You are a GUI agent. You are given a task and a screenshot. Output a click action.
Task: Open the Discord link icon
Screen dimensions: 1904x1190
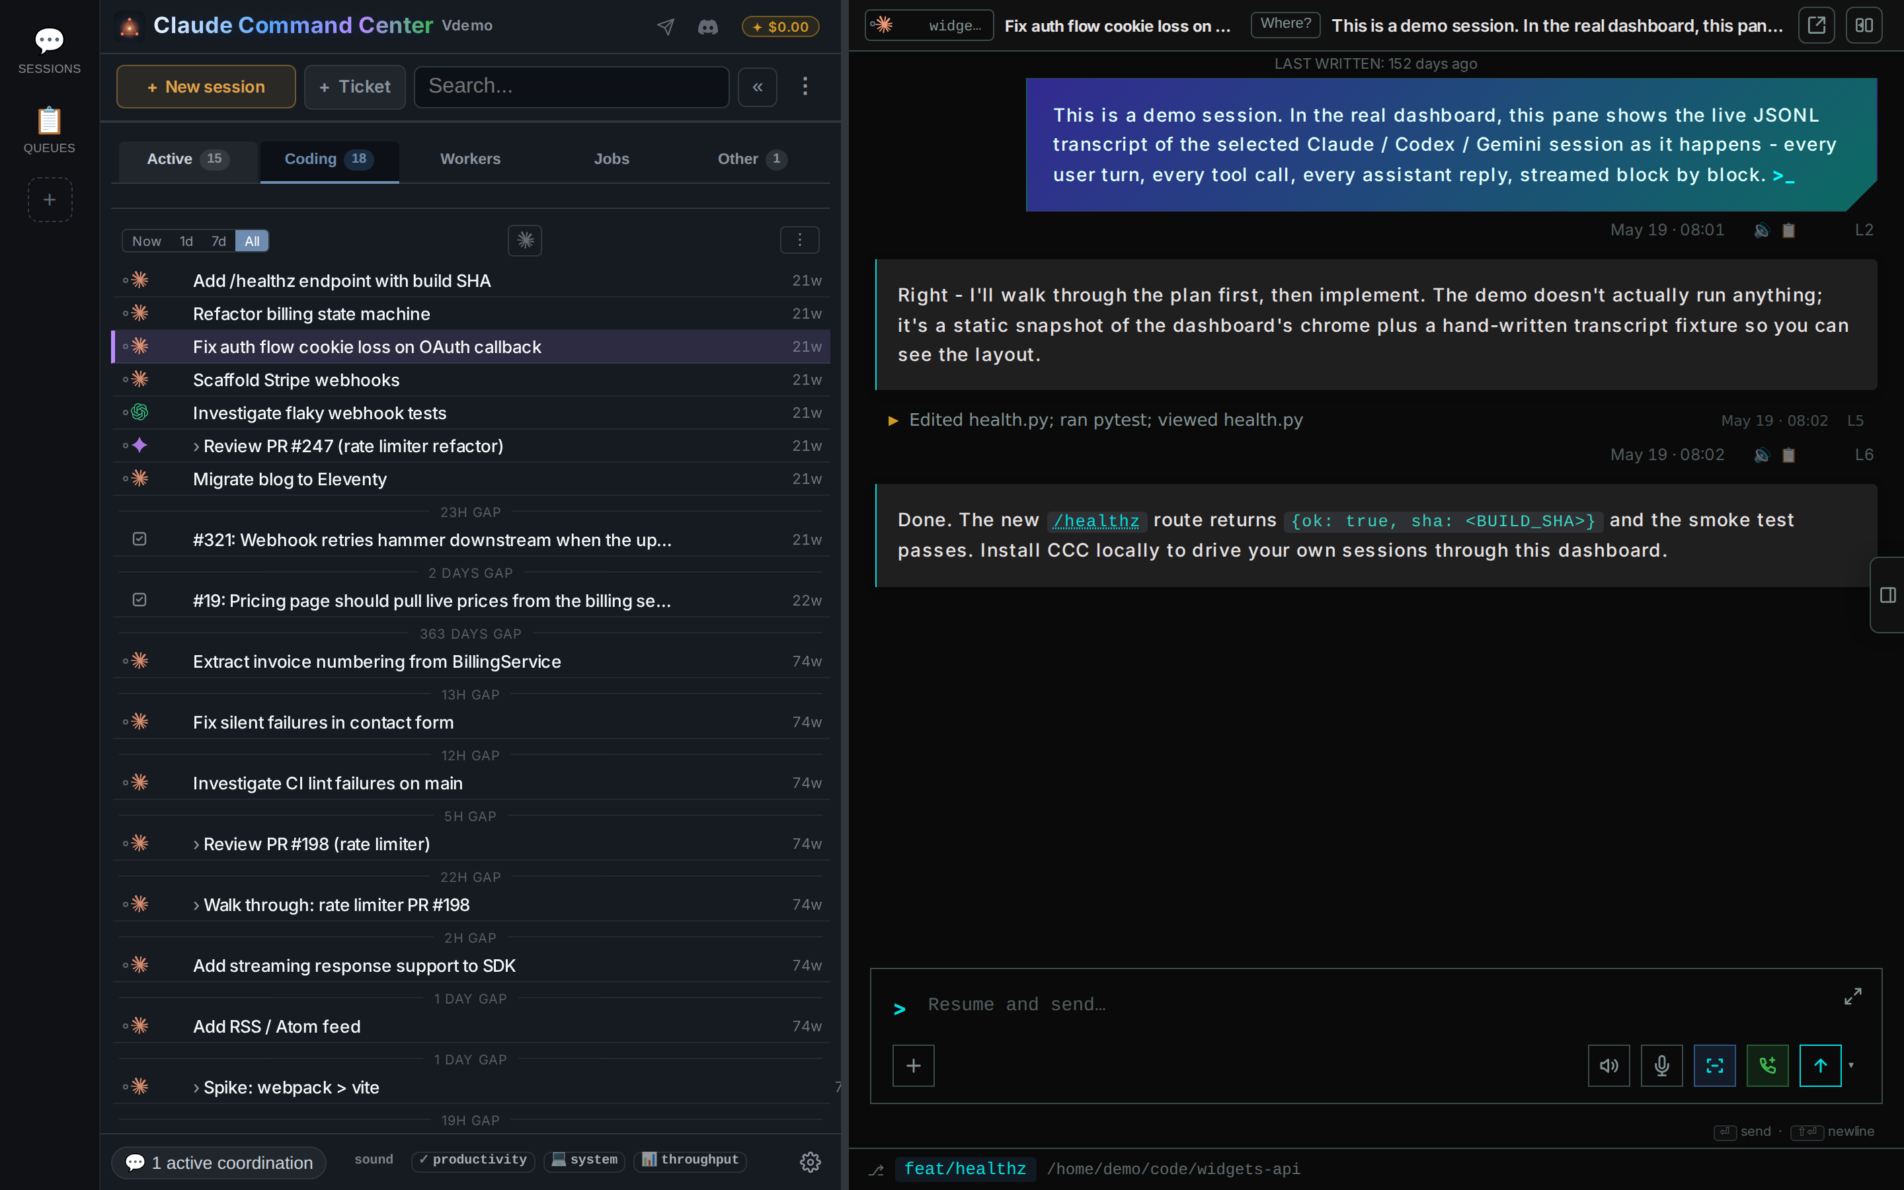(x=707, y=26)
